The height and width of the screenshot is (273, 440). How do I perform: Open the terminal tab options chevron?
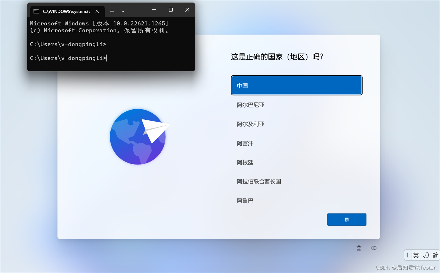tap(123, 11)
